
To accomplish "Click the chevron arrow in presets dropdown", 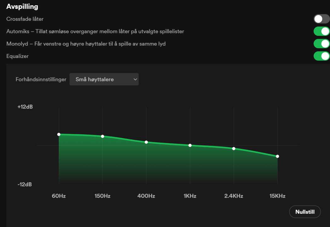I will point(135,79).
